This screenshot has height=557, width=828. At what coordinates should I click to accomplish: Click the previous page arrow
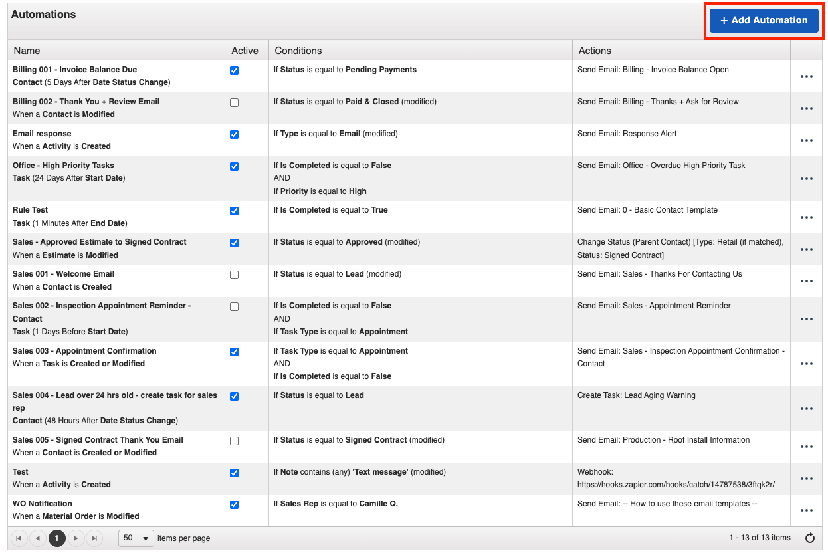click(38, 538)
